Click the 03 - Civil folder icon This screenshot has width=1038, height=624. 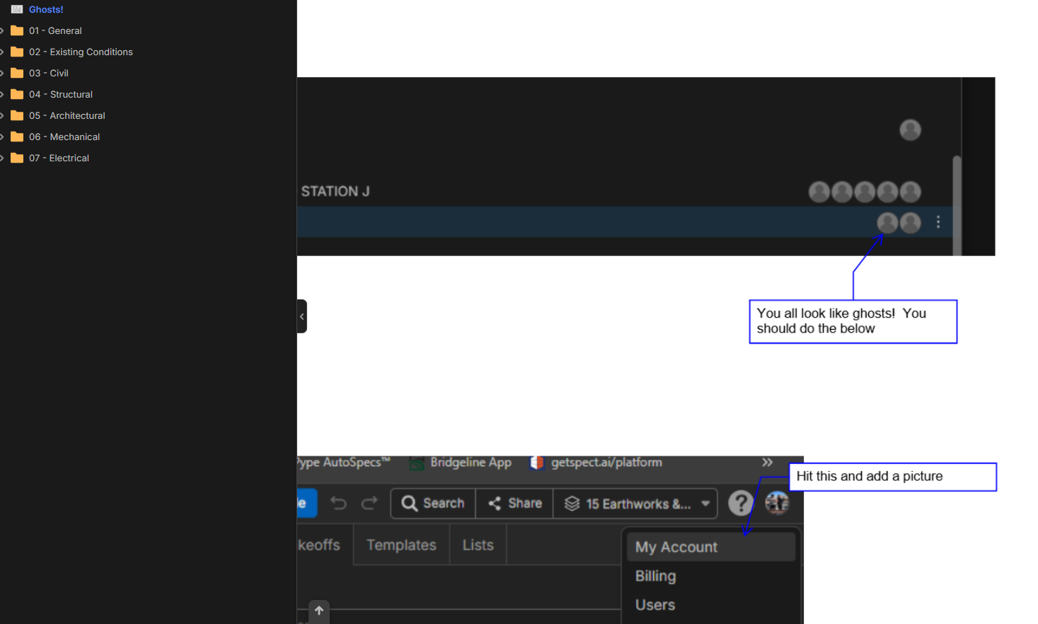tap(17, 74)
